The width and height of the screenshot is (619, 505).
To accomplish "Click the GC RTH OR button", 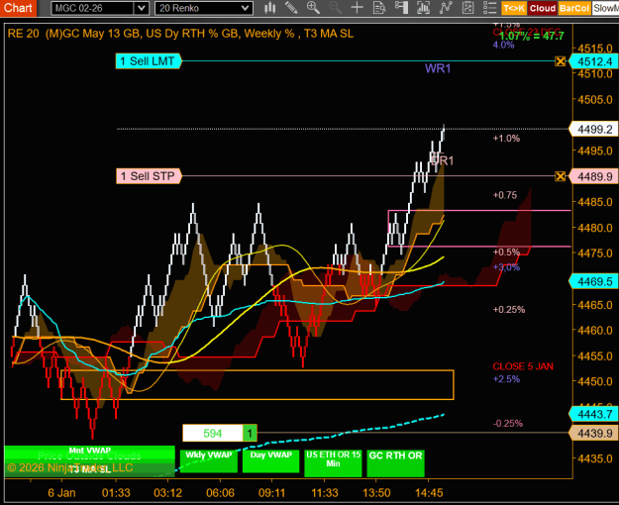I will (395, 463).
